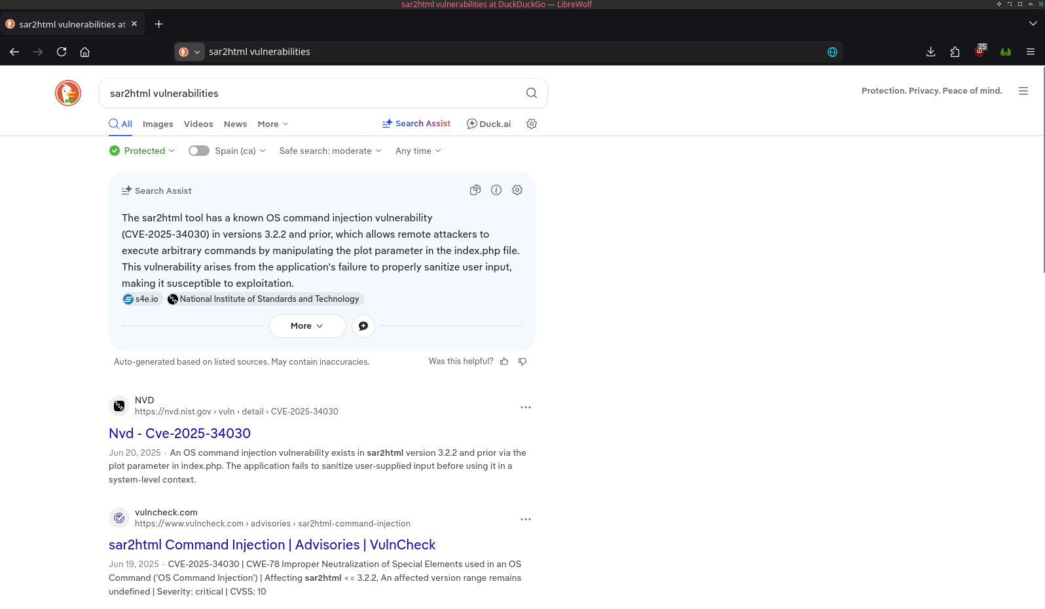Screen dimensions: 1045x609
Task: Open the Safe search: moderate dropdown
Action: point(330,151)
